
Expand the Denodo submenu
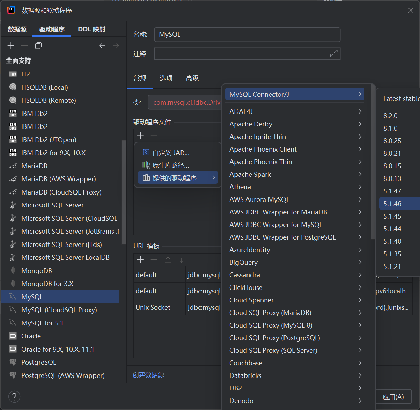295,401
